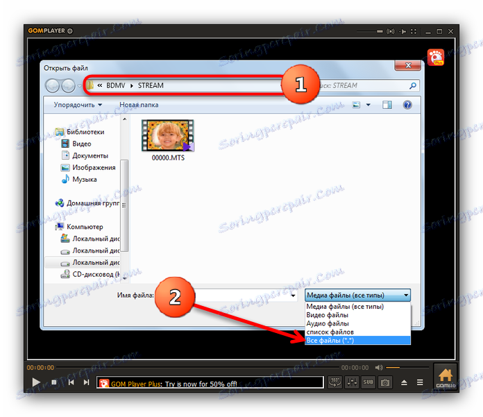Minimize the GOM Player window
This screenshot has width=483, height=417.
[428, 32]
